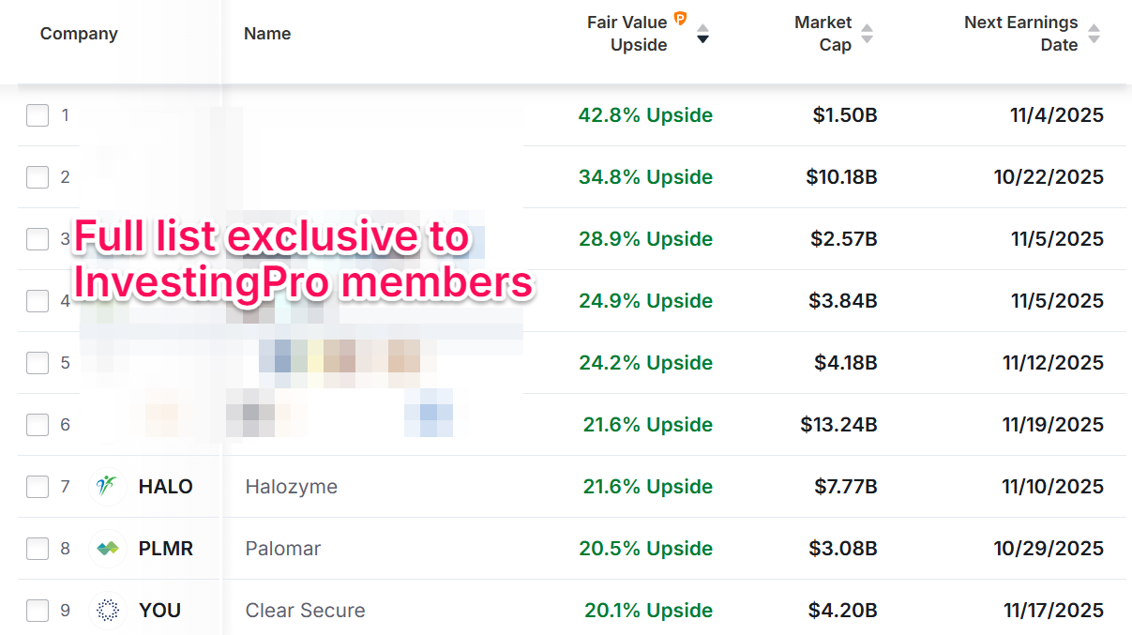
Task: Open the HALO ticker link
Action: 165,487
